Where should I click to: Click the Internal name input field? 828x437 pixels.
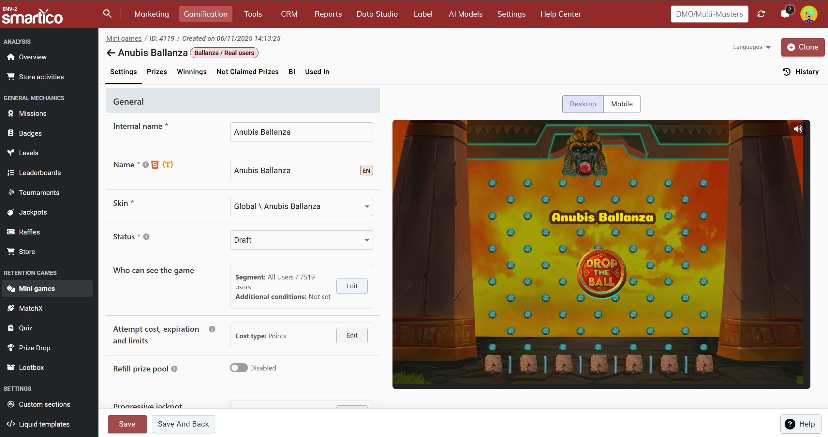coord(301,132)
